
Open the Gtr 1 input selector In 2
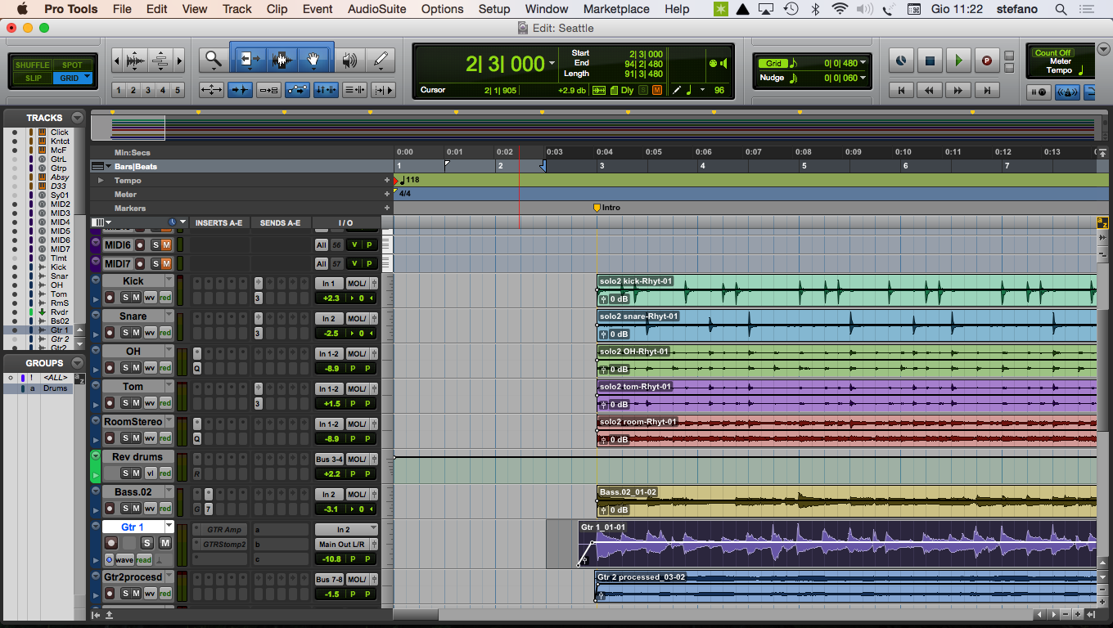[x=346, y=530]
